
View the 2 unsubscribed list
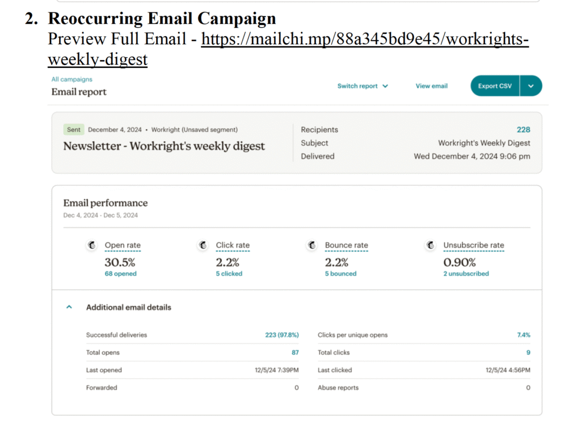tap(466, 274)
